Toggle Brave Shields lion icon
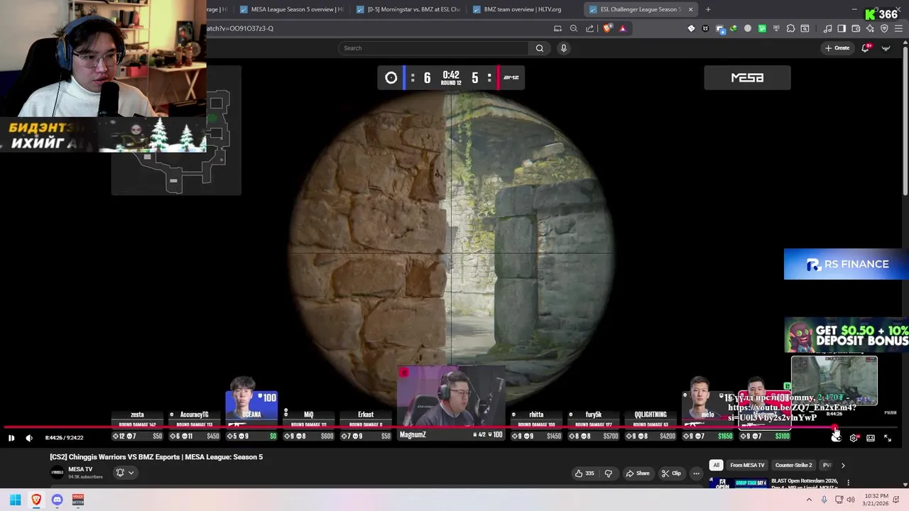Viewport: 909px width, 511px height. pyautogui.click(x=607, y=28)
